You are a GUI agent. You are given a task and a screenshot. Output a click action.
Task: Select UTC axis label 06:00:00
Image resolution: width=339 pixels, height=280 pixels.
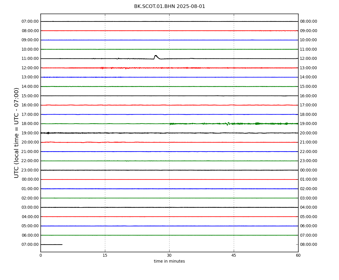[30, 235]
